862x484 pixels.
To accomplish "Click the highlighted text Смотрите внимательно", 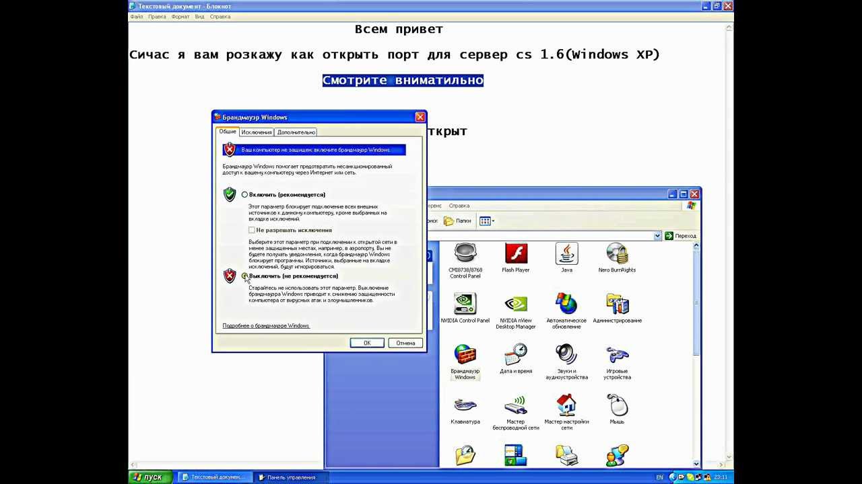I will tap(403, 80).
